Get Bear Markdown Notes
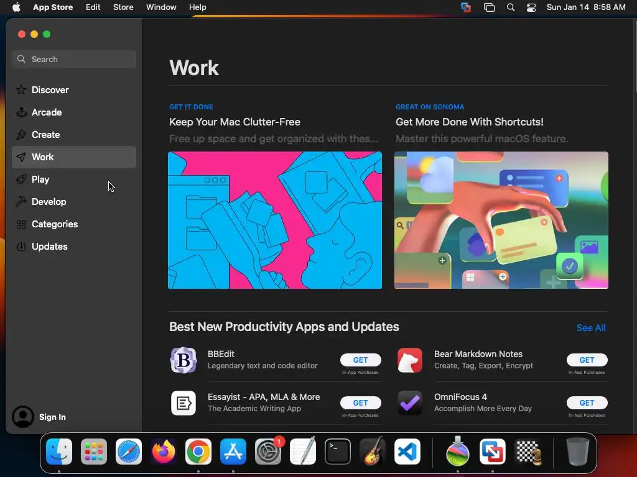The height and width of the screenshot is (477, 637). pyautogui.click(x=587, y=360)
